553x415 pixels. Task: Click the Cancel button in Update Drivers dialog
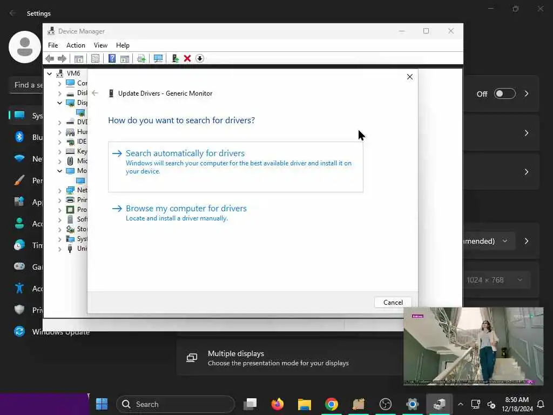point(393,303)
